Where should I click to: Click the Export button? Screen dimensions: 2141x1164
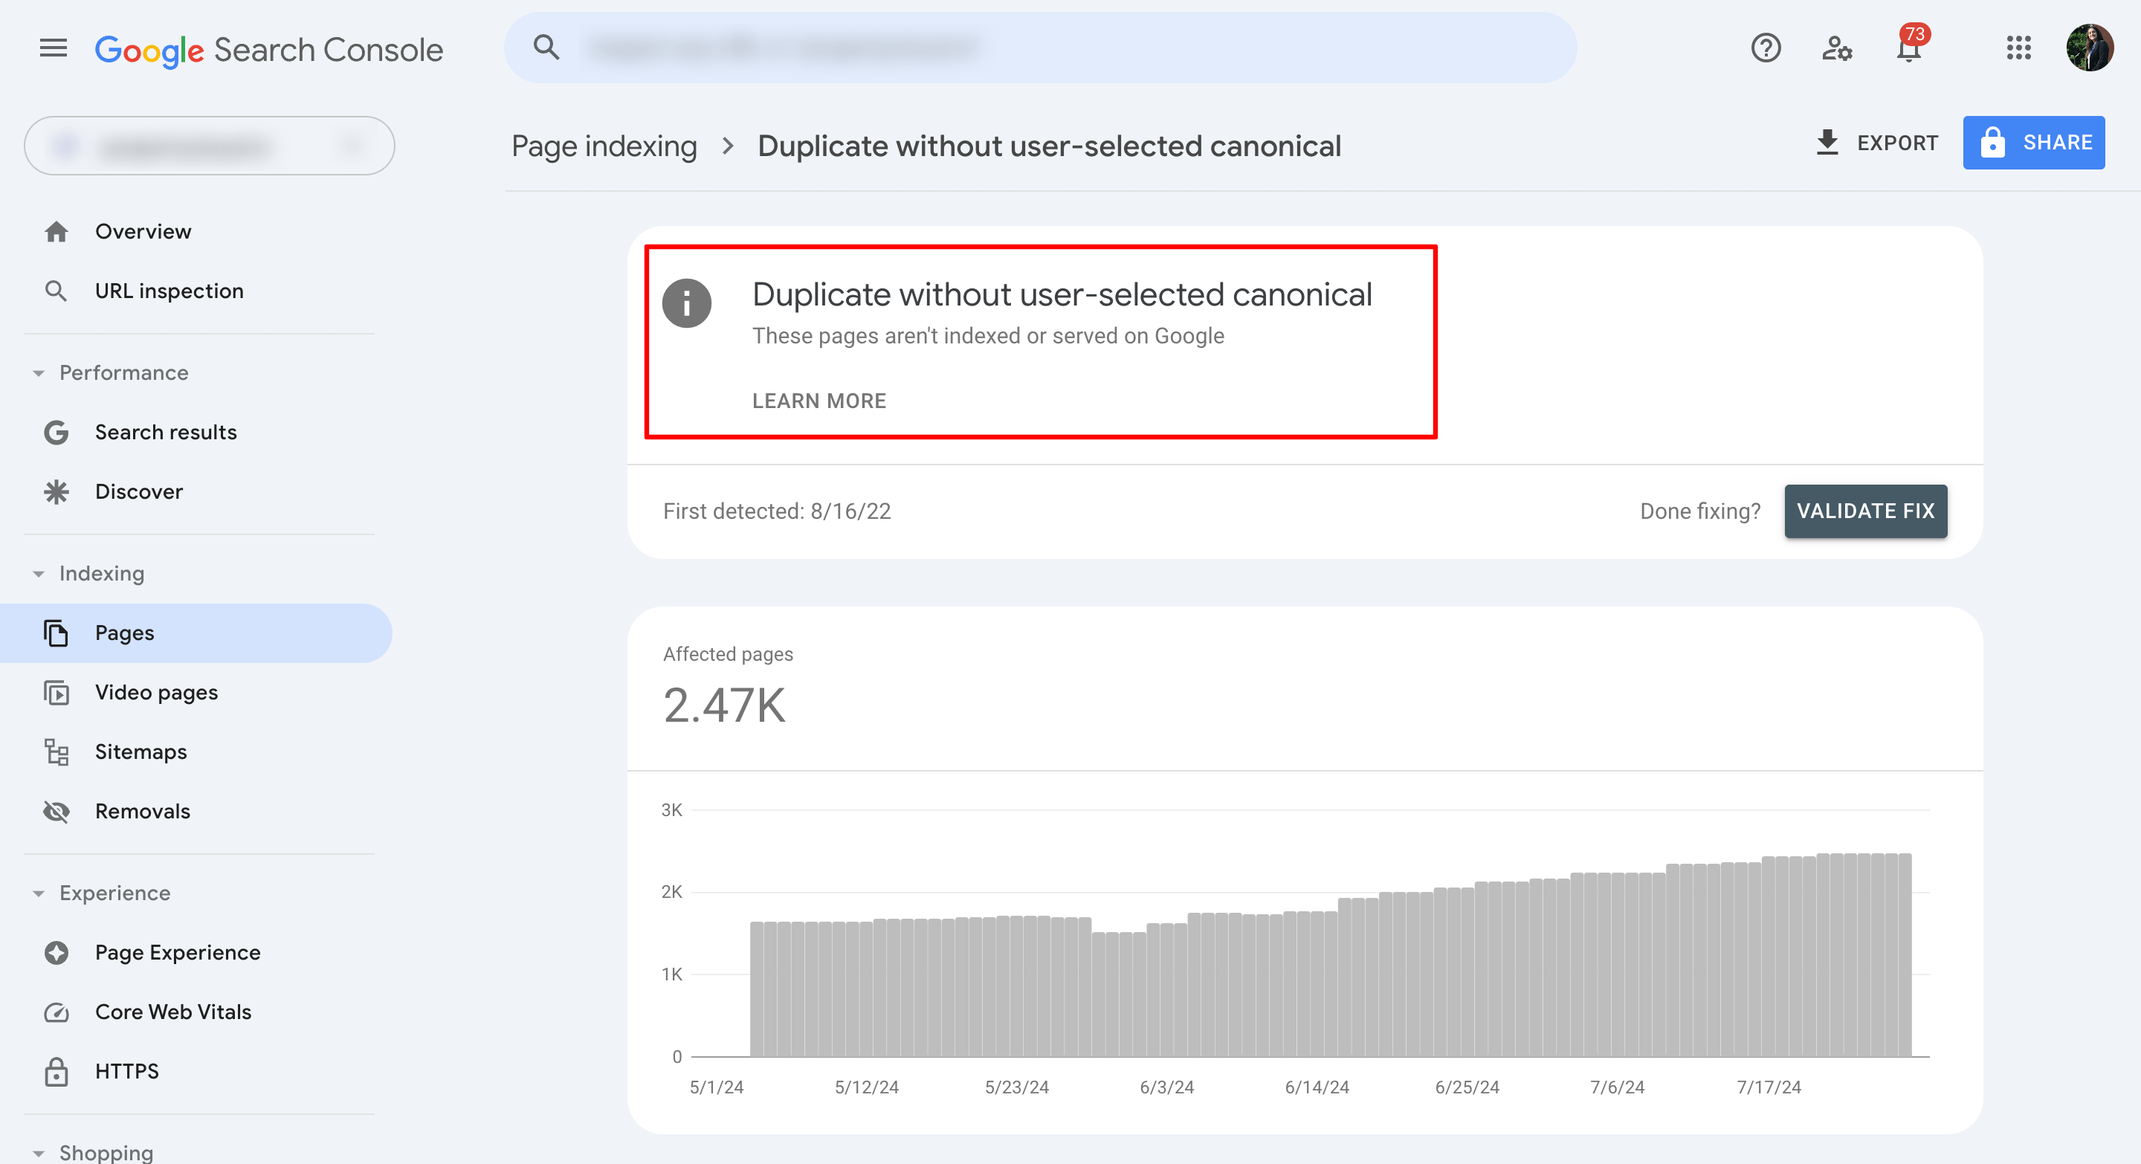point(1876,143)
